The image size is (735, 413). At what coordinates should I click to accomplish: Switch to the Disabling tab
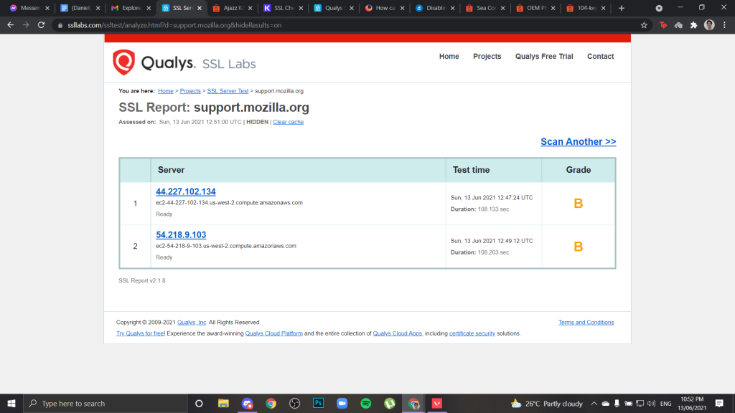[x=435, y=8]
